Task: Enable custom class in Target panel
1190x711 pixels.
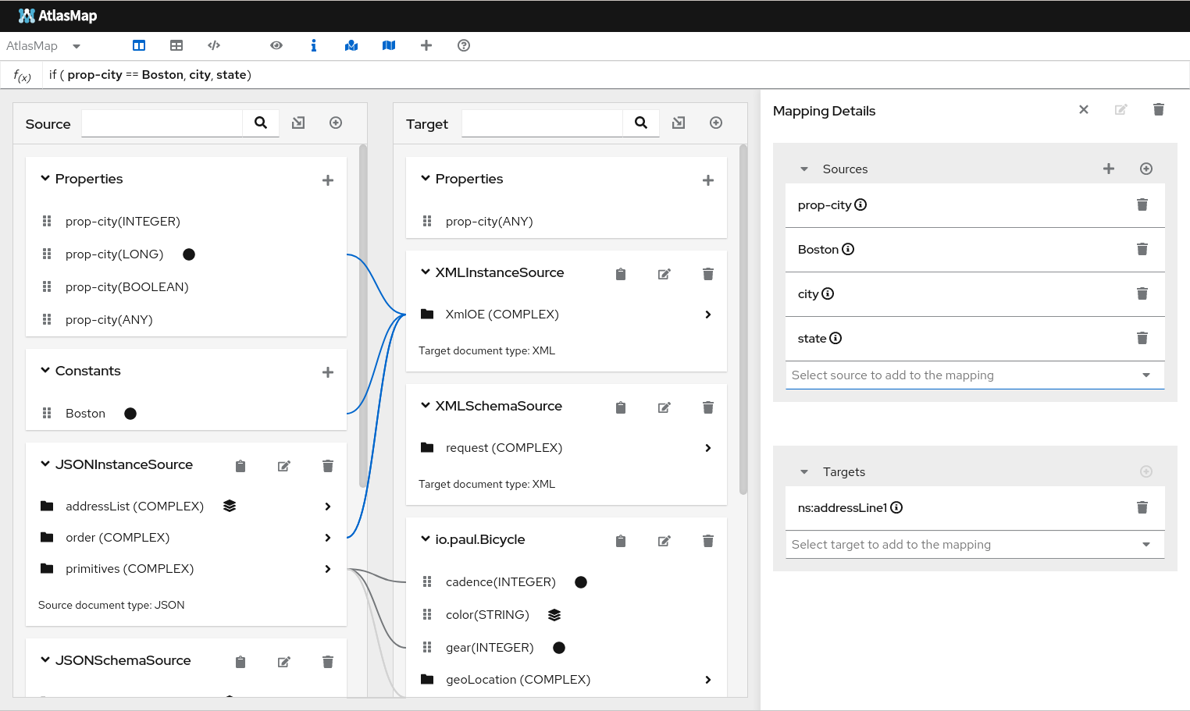Action: point(716,123)
